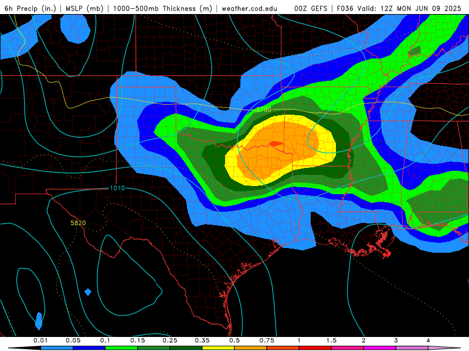The width and height of the screenshot is (469, 351).
Task: Click the light blue 0.01 legend swatch
Action: click(x=57, y=348)
